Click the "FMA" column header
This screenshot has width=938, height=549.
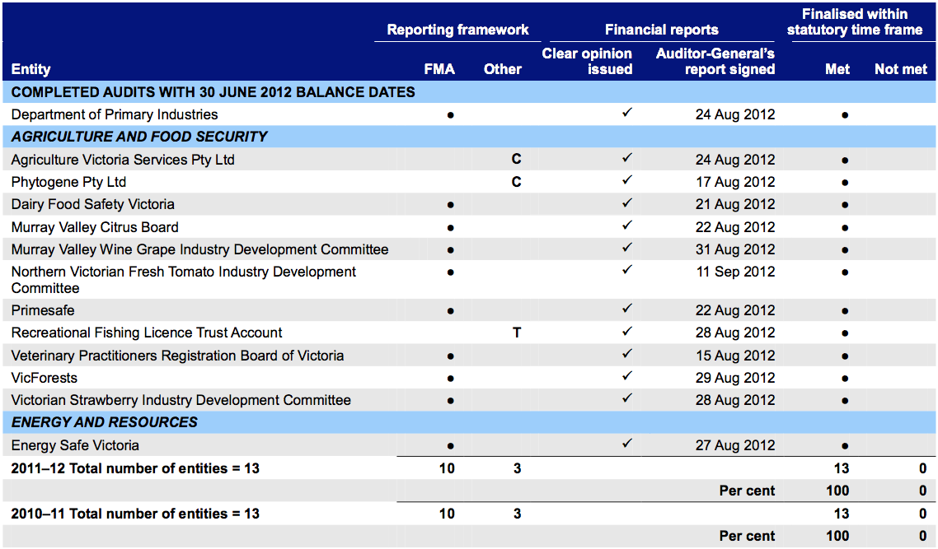point(439,69)
